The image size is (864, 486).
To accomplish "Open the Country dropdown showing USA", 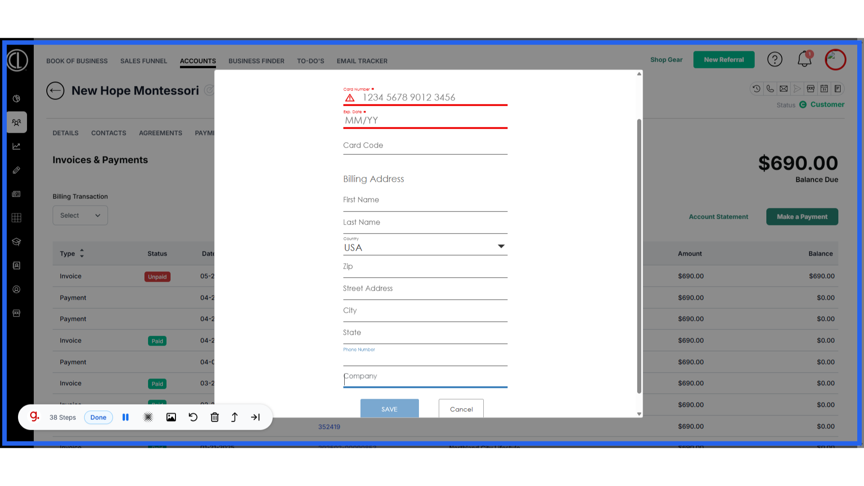I will [x=425, y=246].
